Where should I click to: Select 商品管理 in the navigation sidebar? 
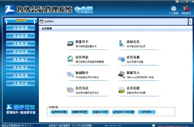click(x=20, y=36)
